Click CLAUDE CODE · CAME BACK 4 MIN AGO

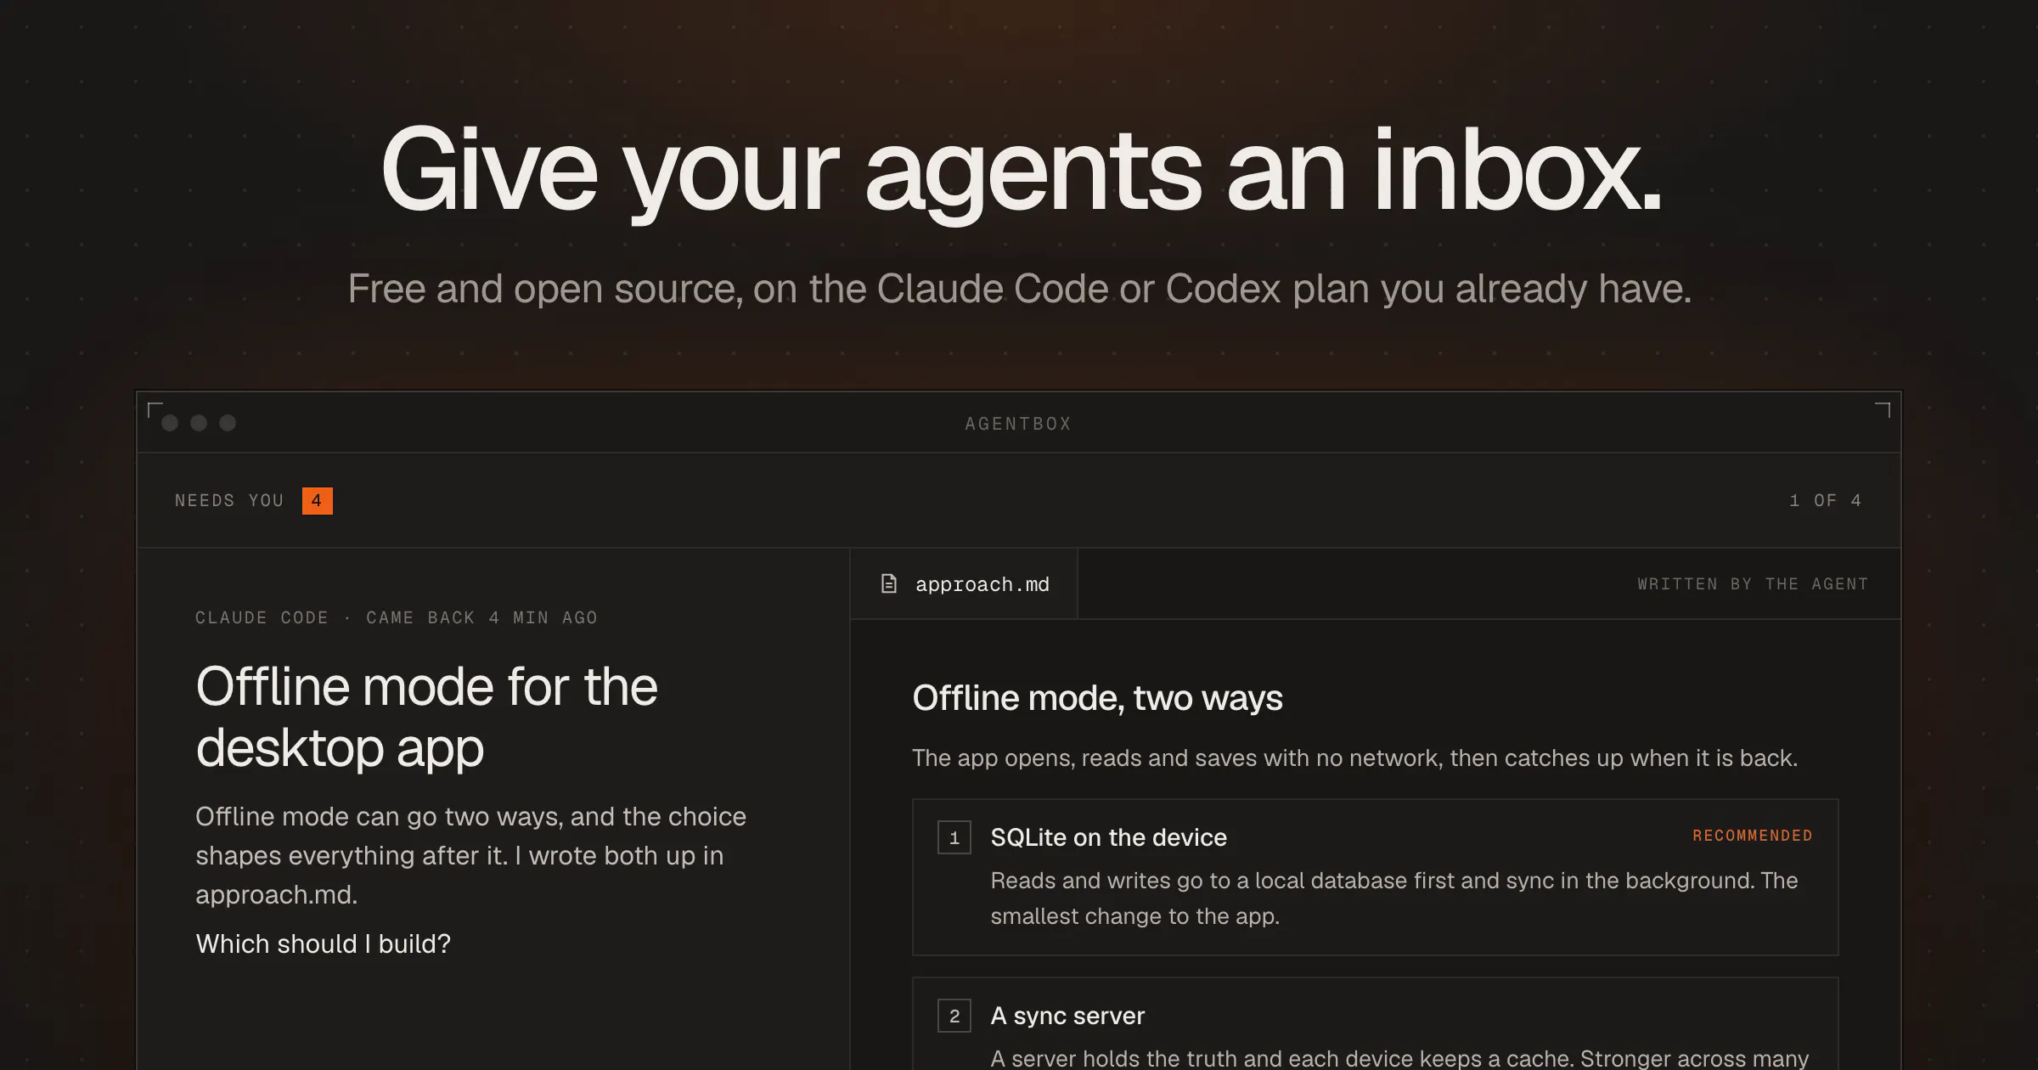tap(397, 618)
